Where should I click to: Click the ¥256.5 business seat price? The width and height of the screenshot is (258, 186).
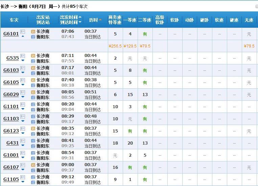point(115,46)
